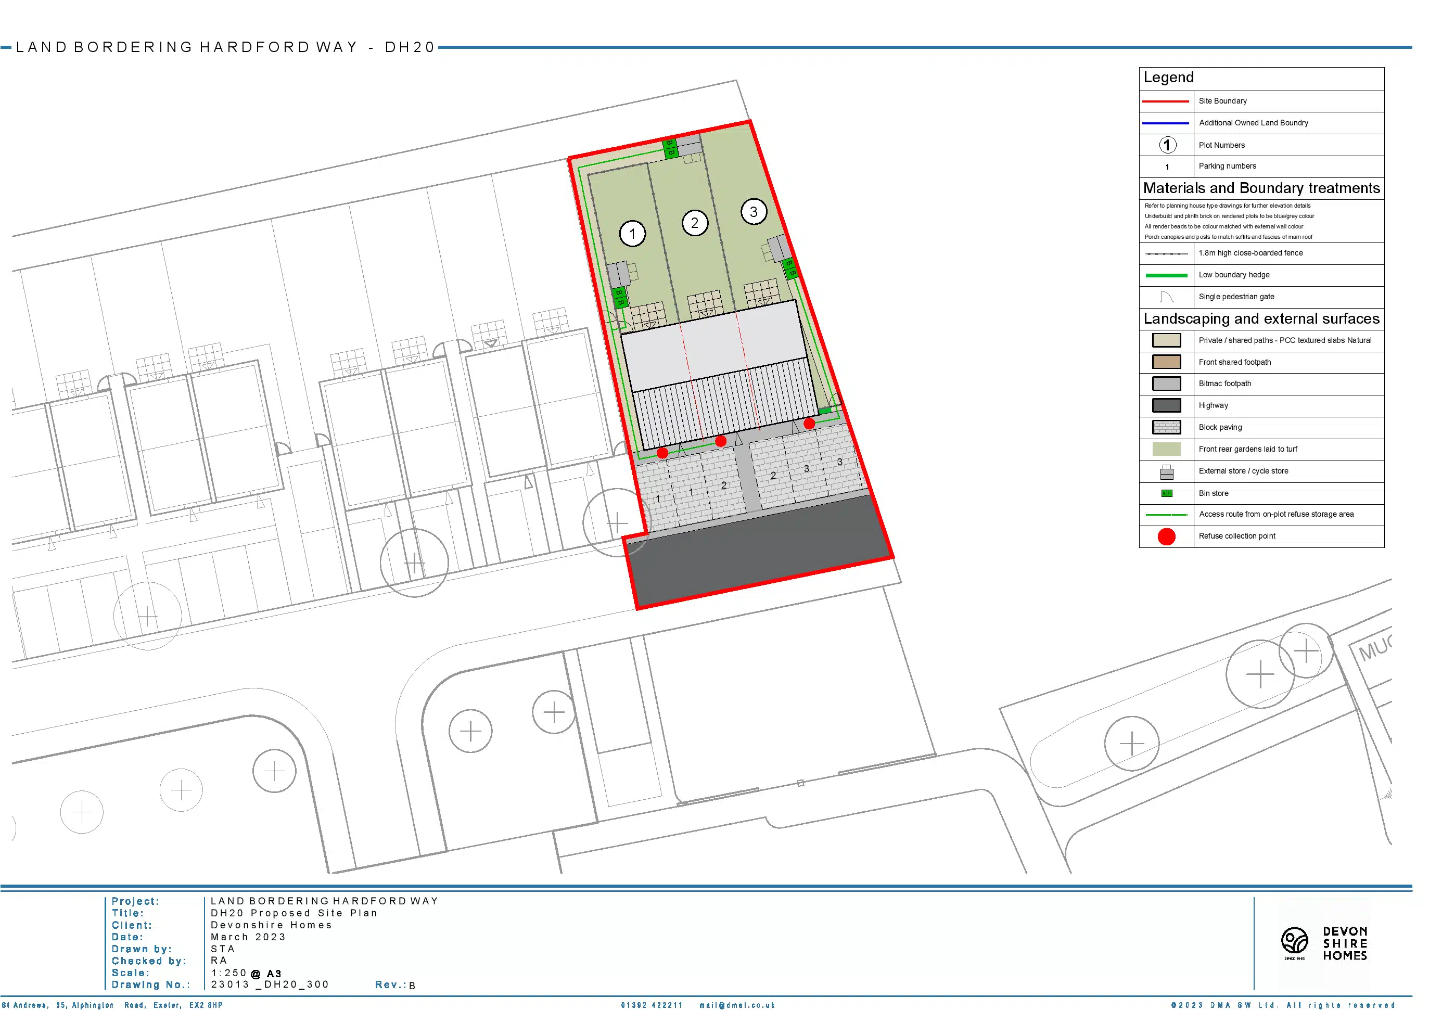Image resolution: width=1429 pixels, height=1010 pixels.
Task: Click the mail@dmal.co.uk email address
Action: point(737,1005)
